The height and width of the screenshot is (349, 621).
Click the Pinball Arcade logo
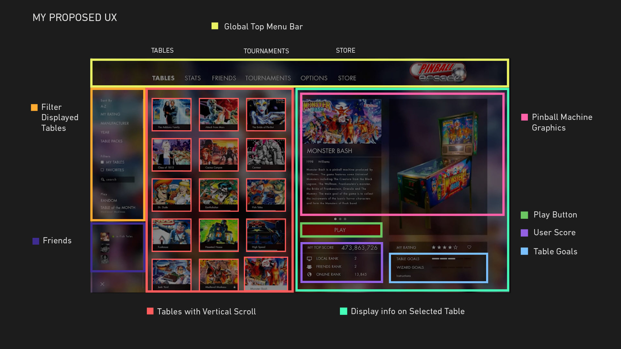[x=438, y=73]
